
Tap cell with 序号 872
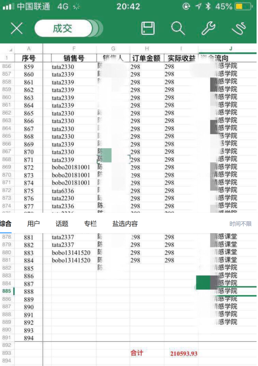pos(29,168)
